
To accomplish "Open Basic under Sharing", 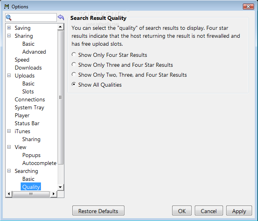I will [x=28, y=44].
